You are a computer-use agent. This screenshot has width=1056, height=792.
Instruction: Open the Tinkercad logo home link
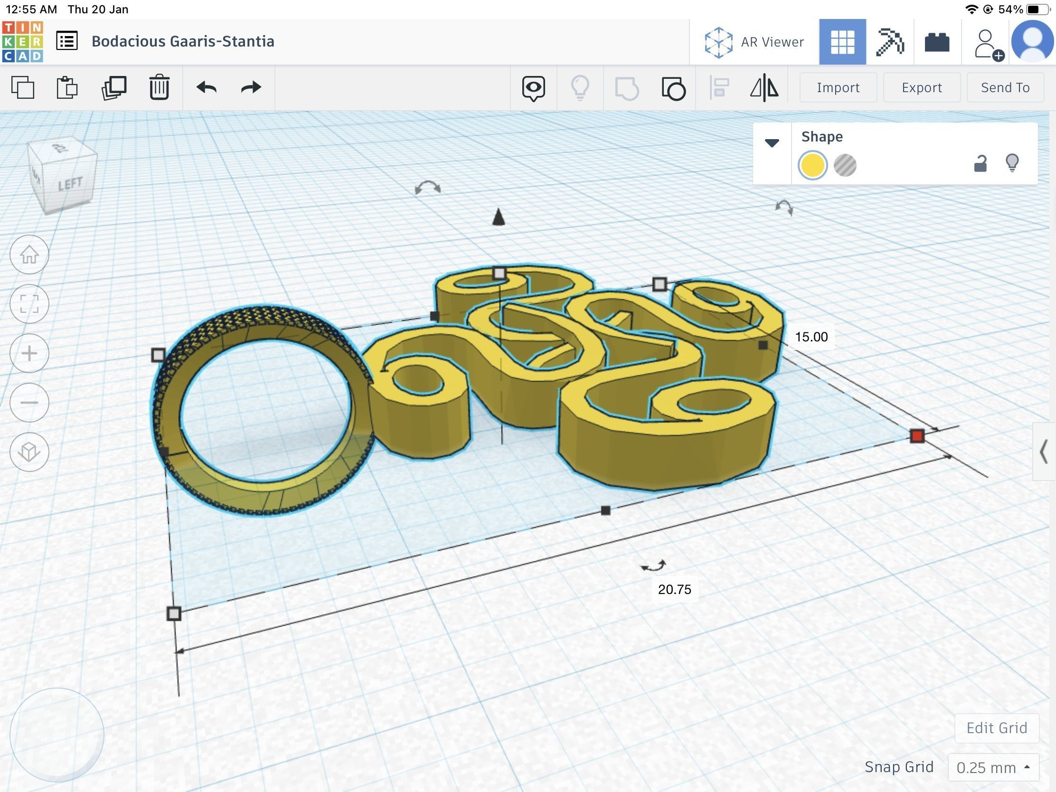[x=22, y=41]
